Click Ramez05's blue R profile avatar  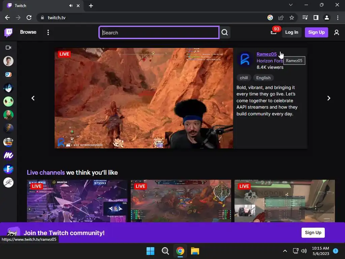tap(245, 59)
